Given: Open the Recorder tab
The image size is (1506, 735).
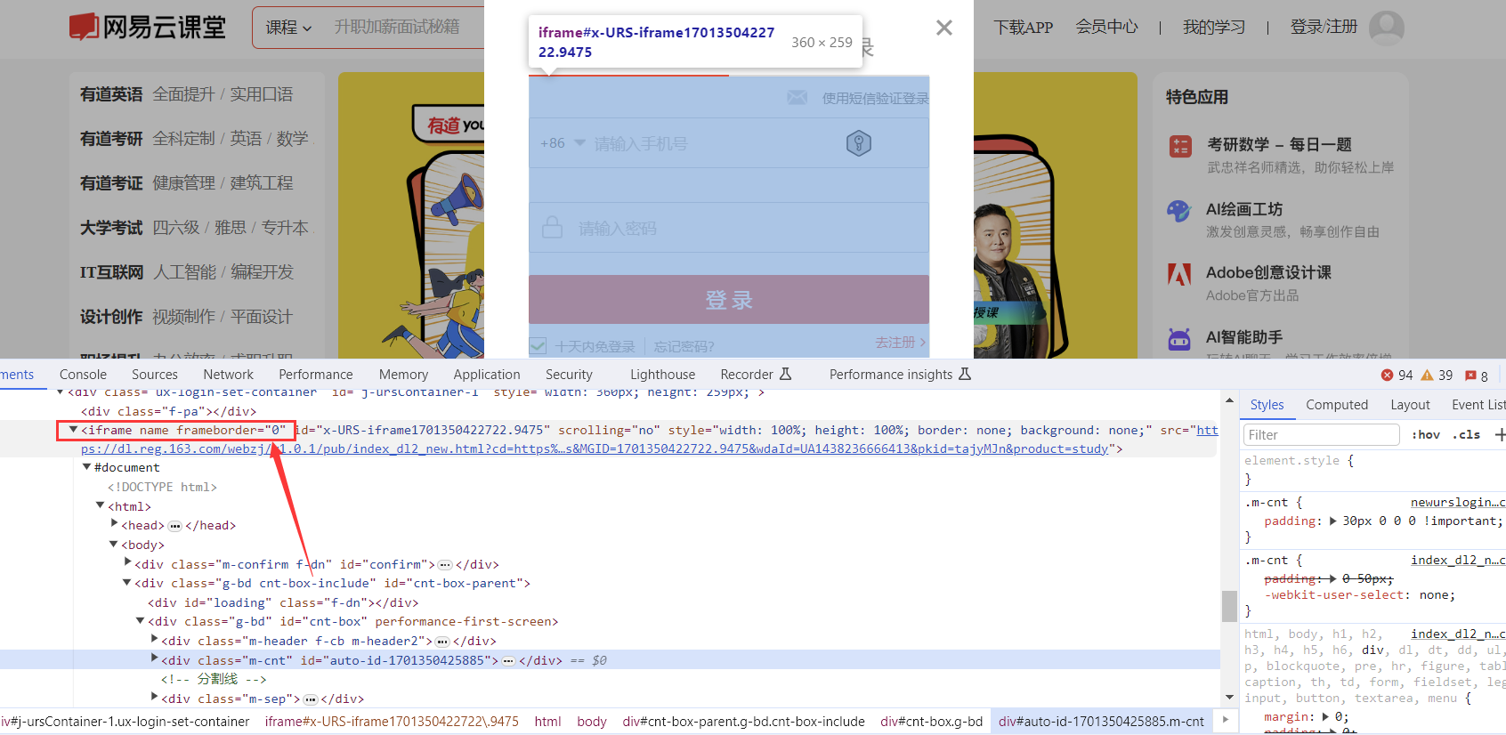Looking at the screenshot, I should pos(756,375).
